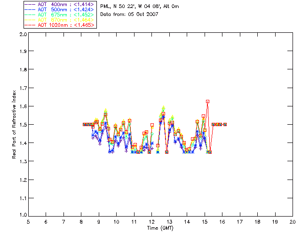This screenshot has height=240, width=301.
Task: Click the x-axis tick label 5
Action: [x=28, y=222]
